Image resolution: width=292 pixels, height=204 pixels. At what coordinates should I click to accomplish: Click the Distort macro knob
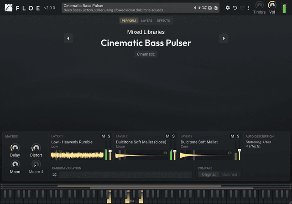pos(36,148)
